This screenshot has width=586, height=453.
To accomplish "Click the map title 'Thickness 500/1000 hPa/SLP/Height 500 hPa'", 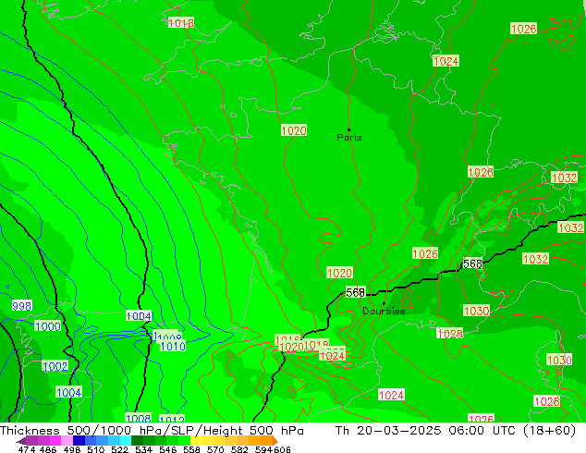I will pyautogui.click(x=152, y=430).
